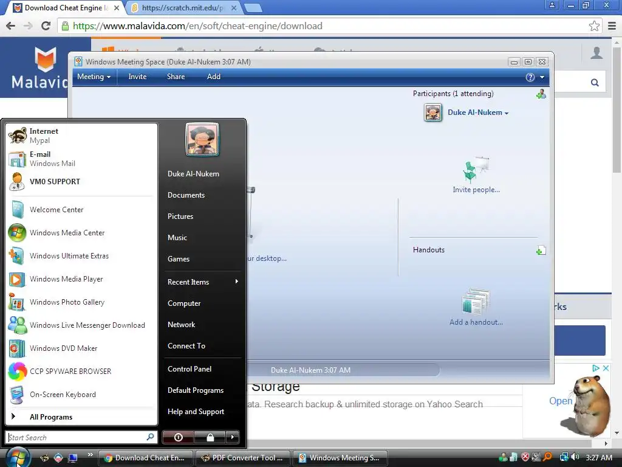Expand Recent Items submenu

(202, 282)
